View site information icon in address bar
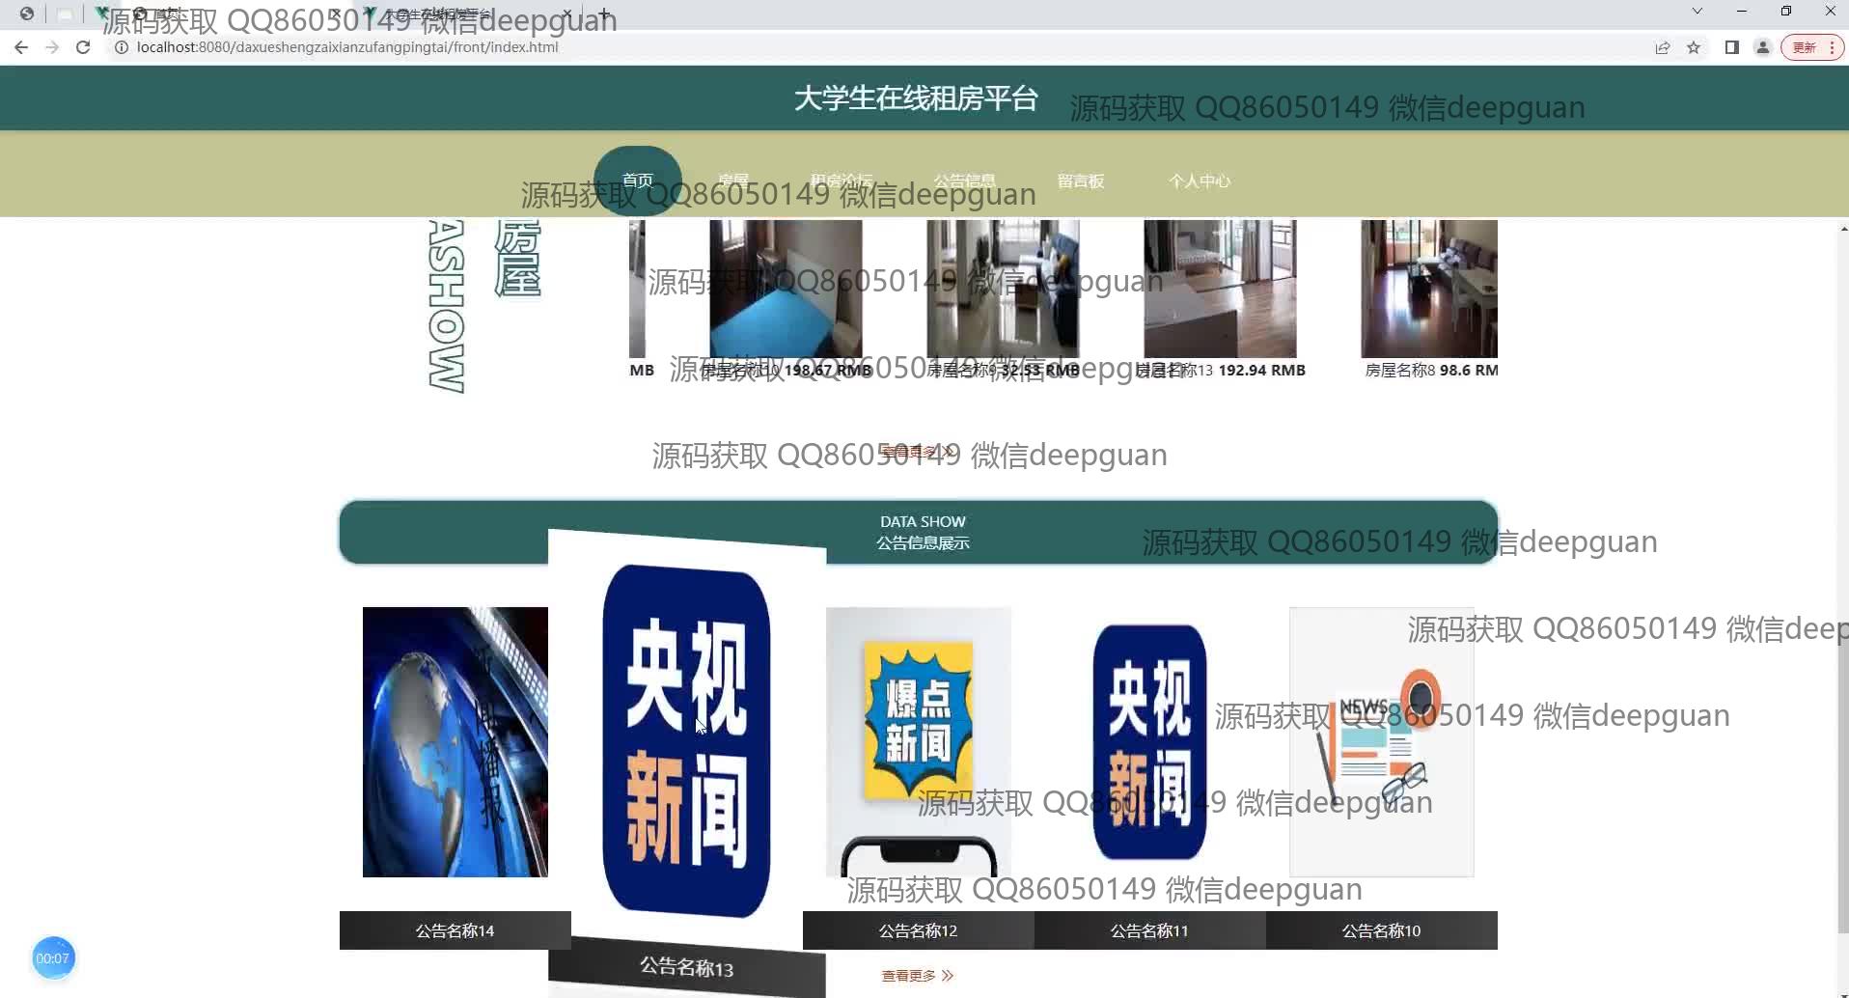 tap(122, 47)
